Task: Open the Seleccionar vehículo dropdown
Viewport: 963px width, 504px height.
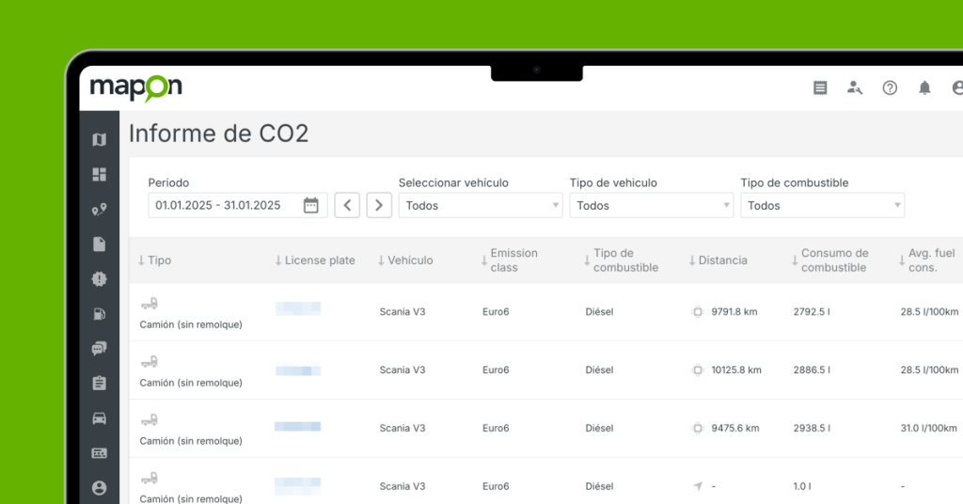Action: [481, 205]
